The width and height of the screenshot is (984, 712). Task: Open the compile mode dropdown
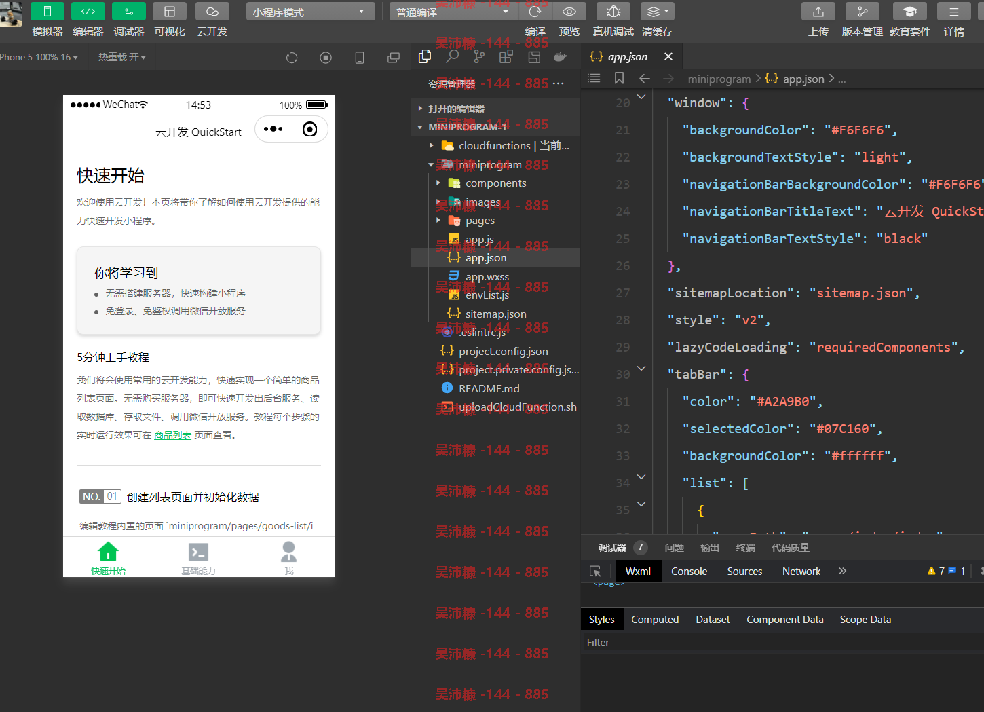pos(452,12)
